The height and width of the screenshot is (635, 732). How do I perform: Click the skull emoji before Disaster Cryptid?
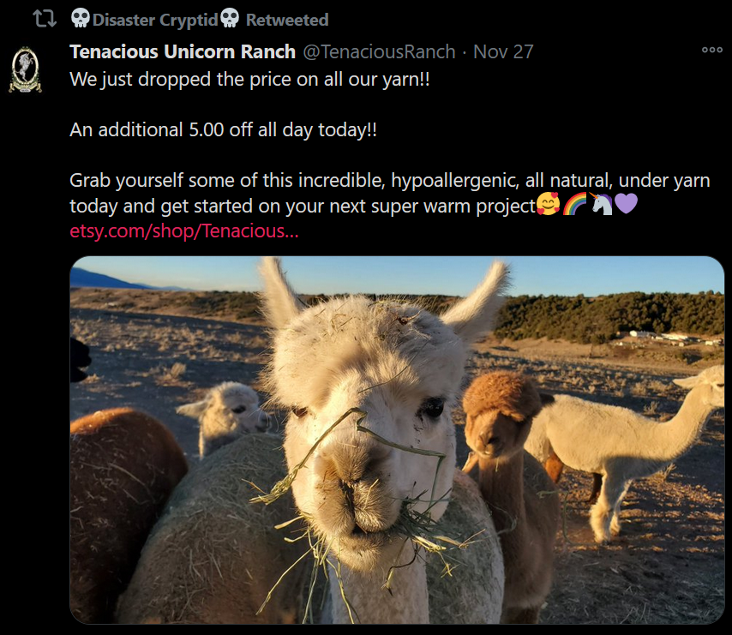click(81, 18)
